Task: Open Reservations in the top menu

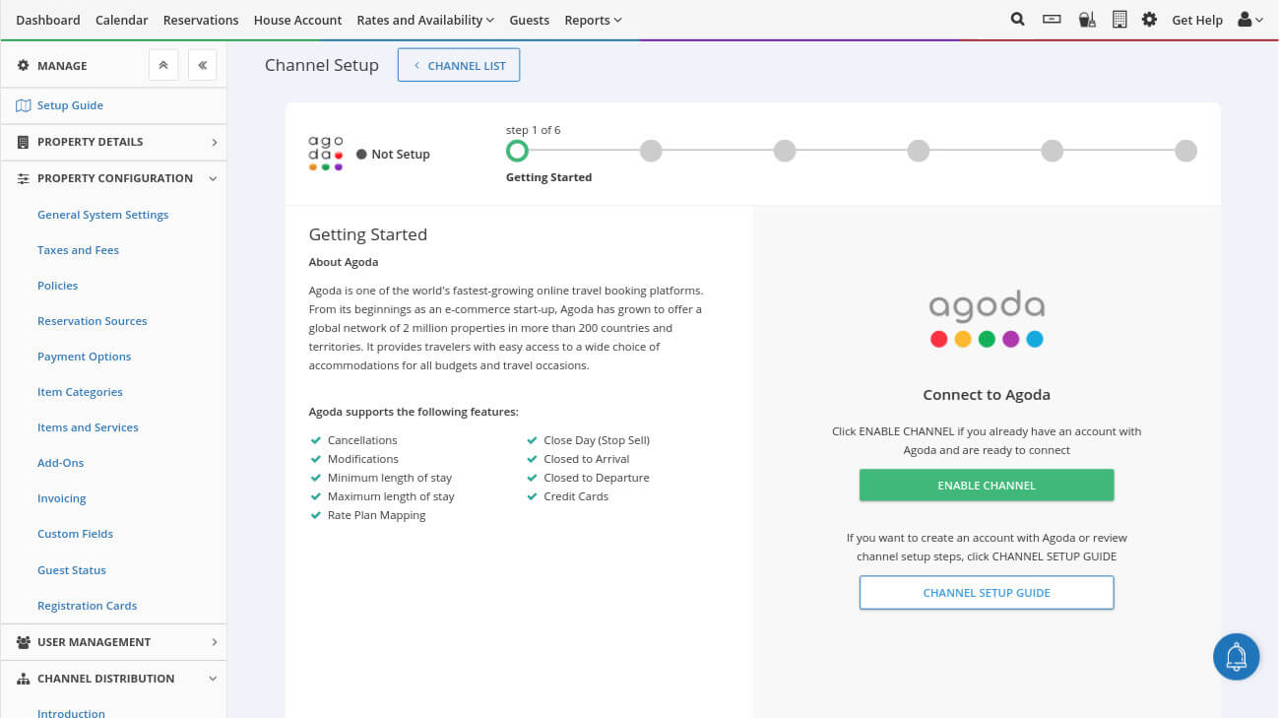Action: tap(201, 20)
